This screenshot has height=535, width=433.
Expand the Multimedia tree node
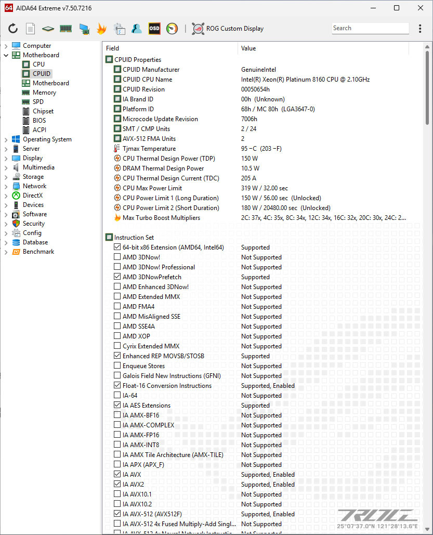tap(6, 167)
